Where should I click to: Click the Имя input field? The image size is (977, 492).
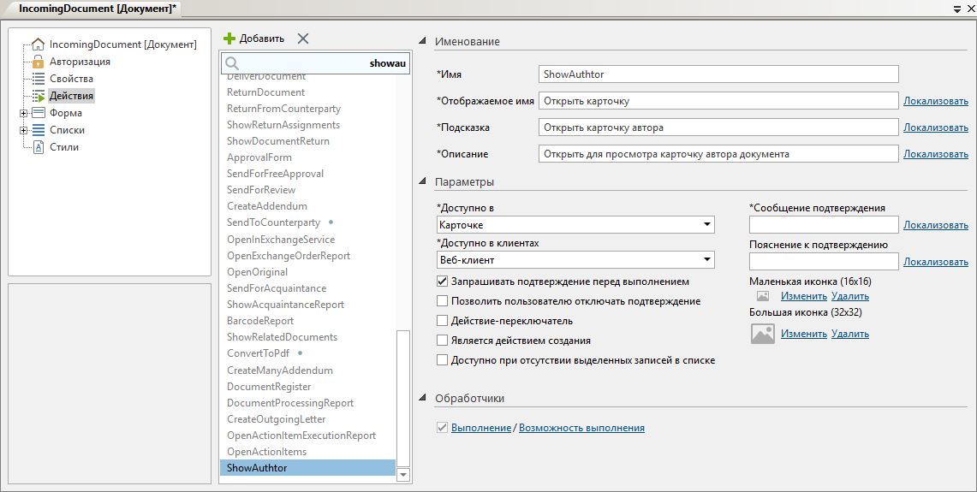click(718, 74)
